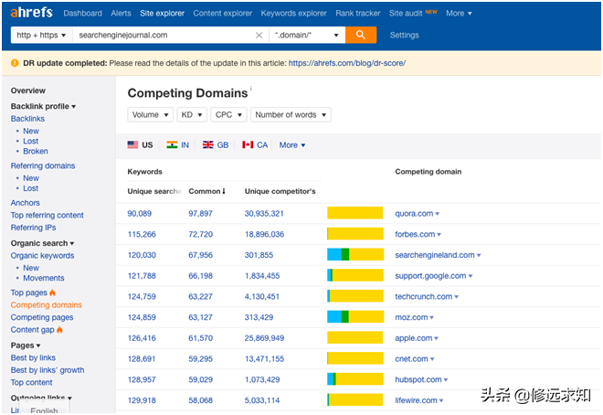Open the Alerts tab
This screenshot has width=603, height=415.
pos(122,13)
